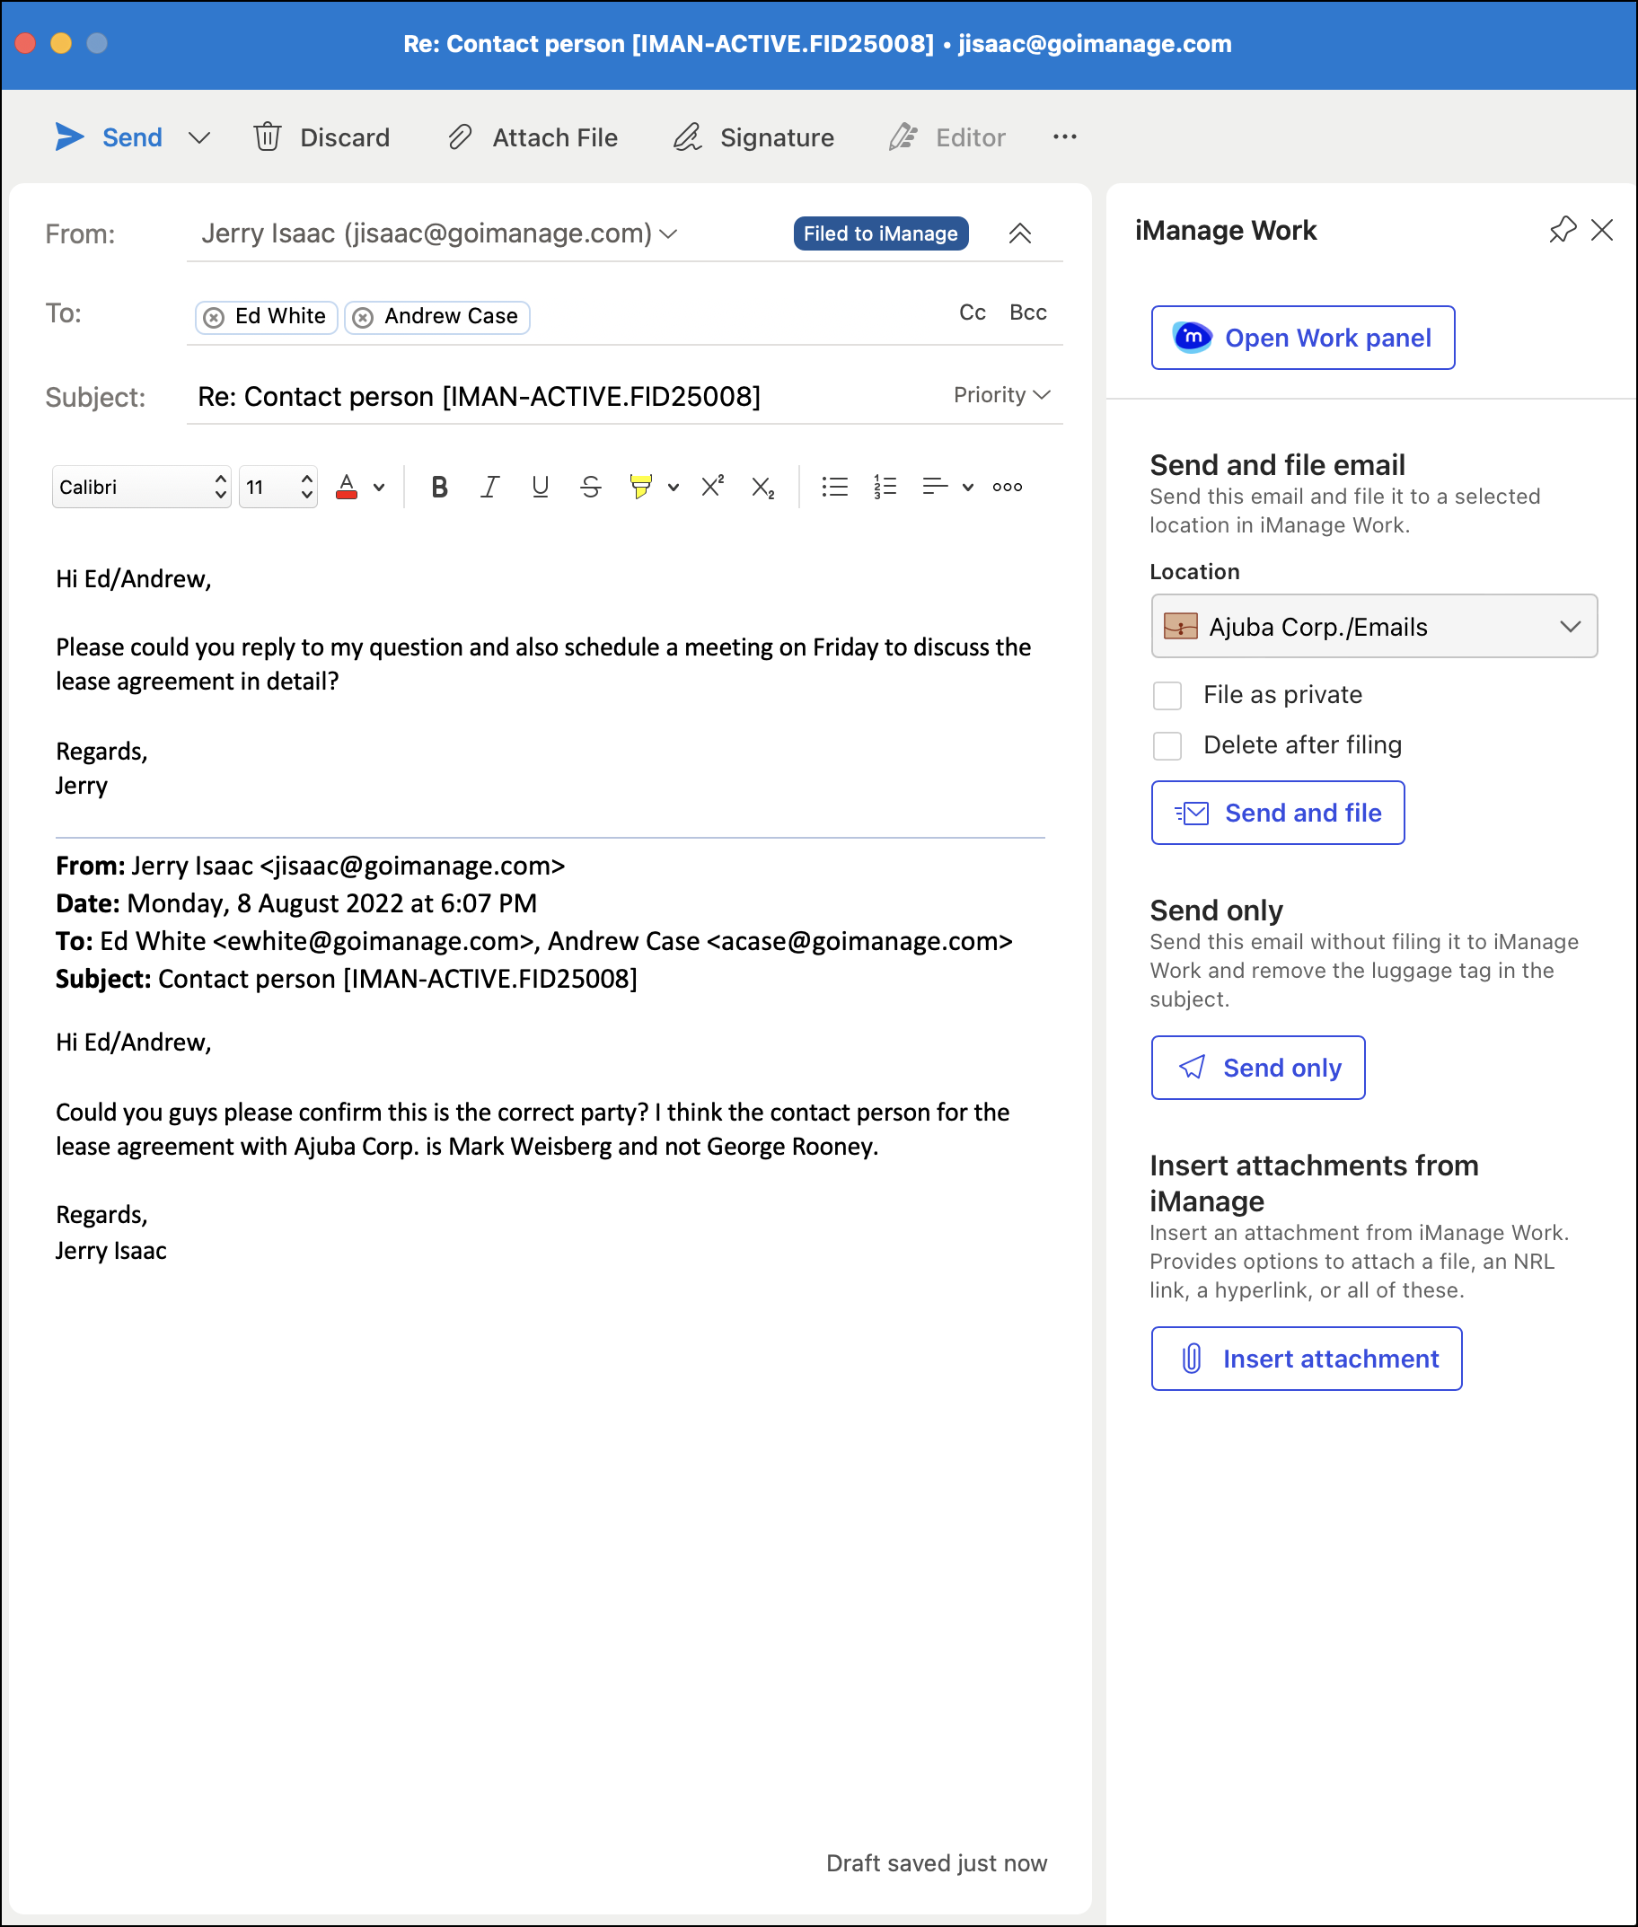Check Delete after filing option
Viewport: 1638px width, 1927px height.
(x=1167, y=744)
